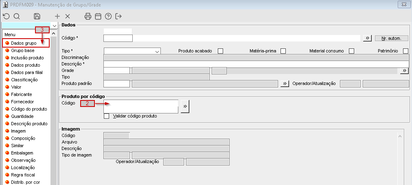Open the search magnifier tool
The height and width of the screenshot is (185, 412).
click(x=17, y=16)
